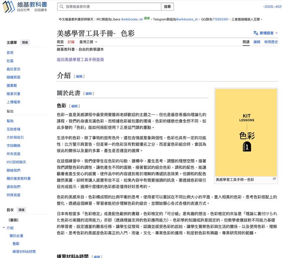Open 社區 in sidebar
Viewport: 282px width, 258px height.
[10, 61]
